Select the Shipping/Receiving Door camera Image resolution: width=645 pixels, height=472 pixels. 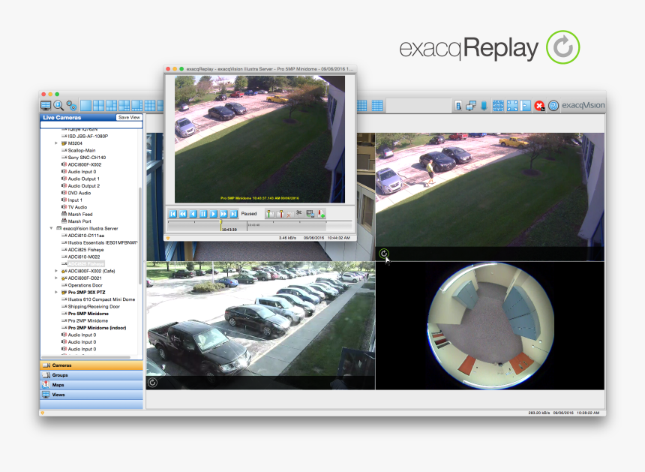point(94,307)
